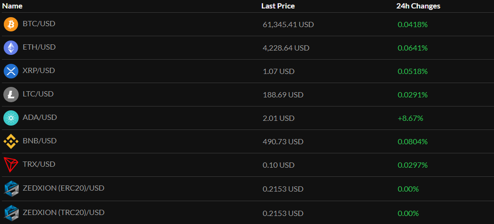Click the Bitcoin coin icon
Screen dimensions: 494x224
(11, 24)
